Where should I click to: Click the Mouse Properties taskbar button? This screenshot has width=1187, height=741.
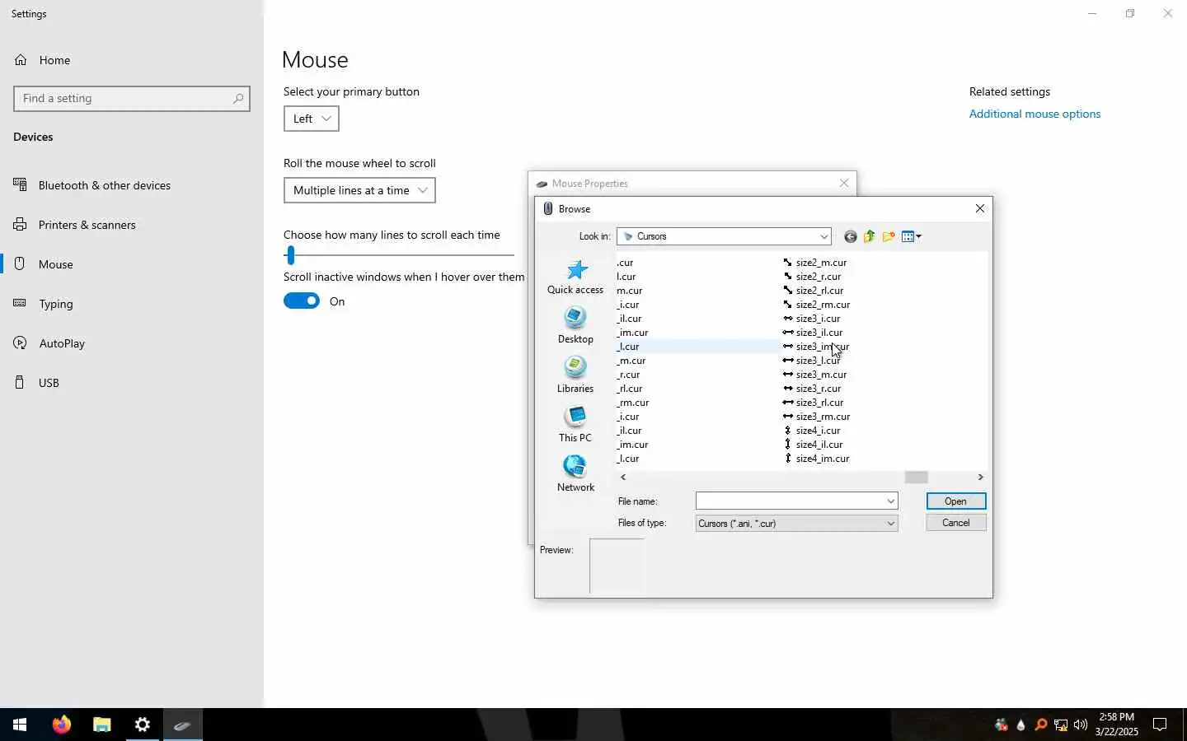(x=183, y=725)
